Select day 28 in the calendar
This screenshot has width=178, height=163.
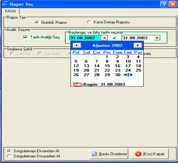point(97,75)
